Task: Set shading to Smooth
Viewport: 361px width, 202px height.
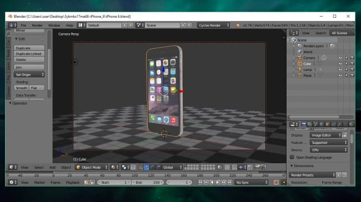Action: [x=22, y=88]
